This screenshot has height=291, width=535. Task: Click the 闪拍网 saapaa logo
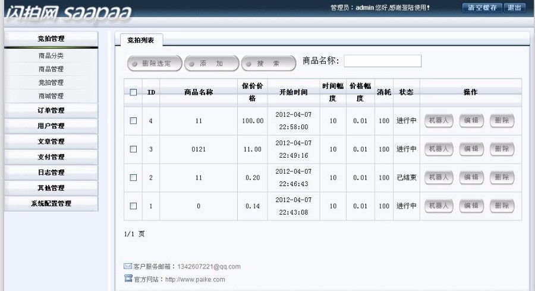[x=68, y=14]
